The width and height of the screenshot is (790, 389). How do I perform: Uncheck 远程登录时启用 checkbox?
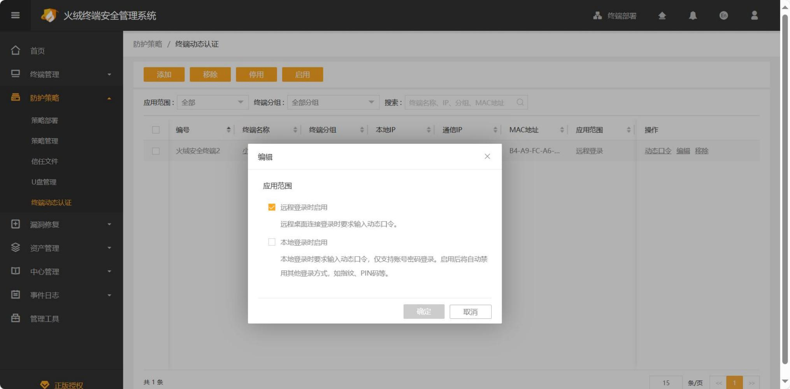272,207
